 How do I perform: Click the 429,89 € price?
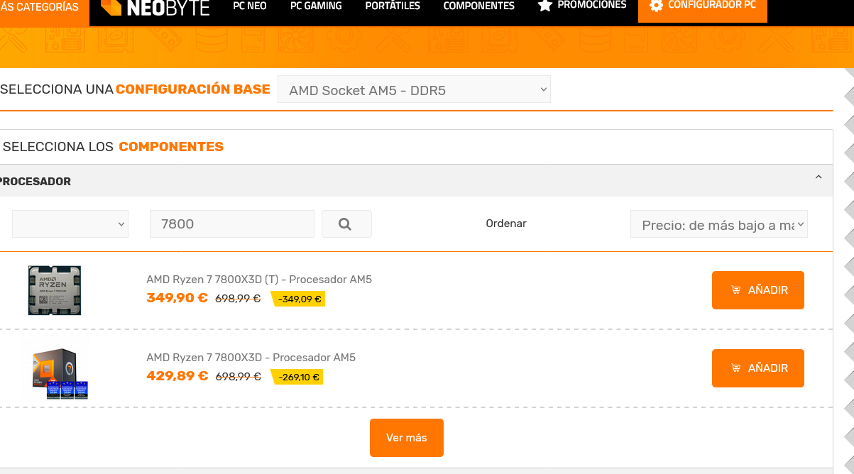[x=177, y=376]
